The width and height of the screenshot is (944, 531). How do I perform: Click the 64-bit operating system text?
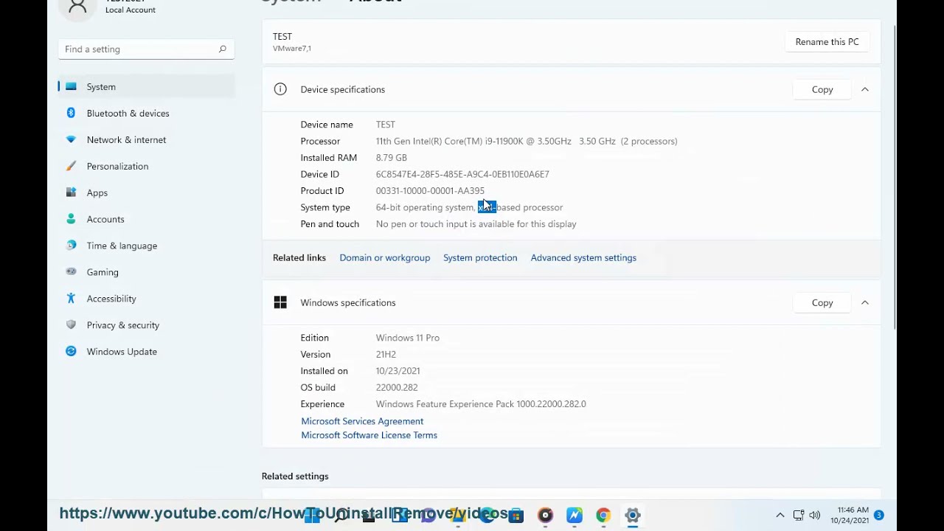tap(425, 207)
